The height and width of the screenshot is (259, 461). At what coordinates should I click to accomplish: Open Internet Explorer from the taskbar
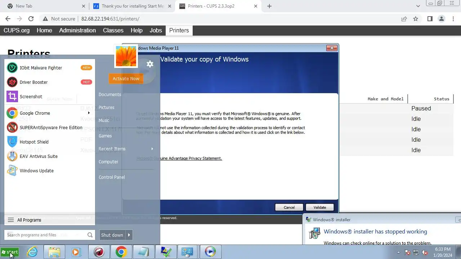pyautogui.click(x=32, y=252)
